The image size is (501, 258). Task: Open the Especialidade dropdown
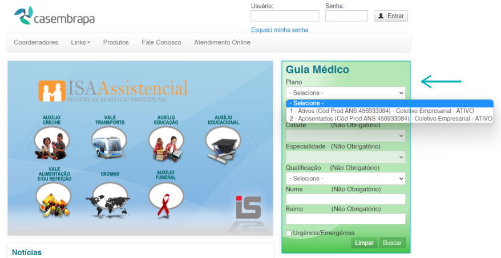coord(346,158)
